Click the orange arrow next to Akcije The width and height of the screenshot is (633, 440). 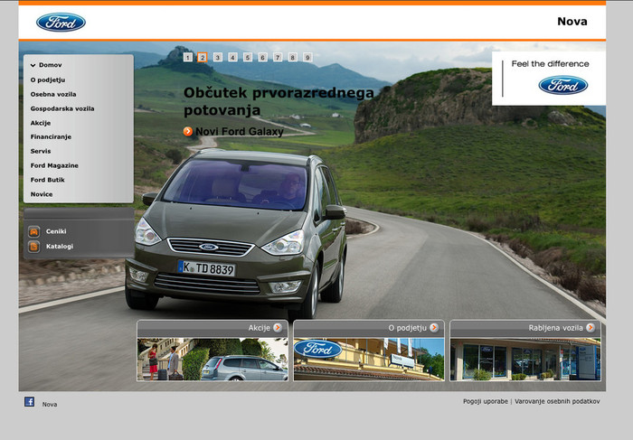point(278,327)
